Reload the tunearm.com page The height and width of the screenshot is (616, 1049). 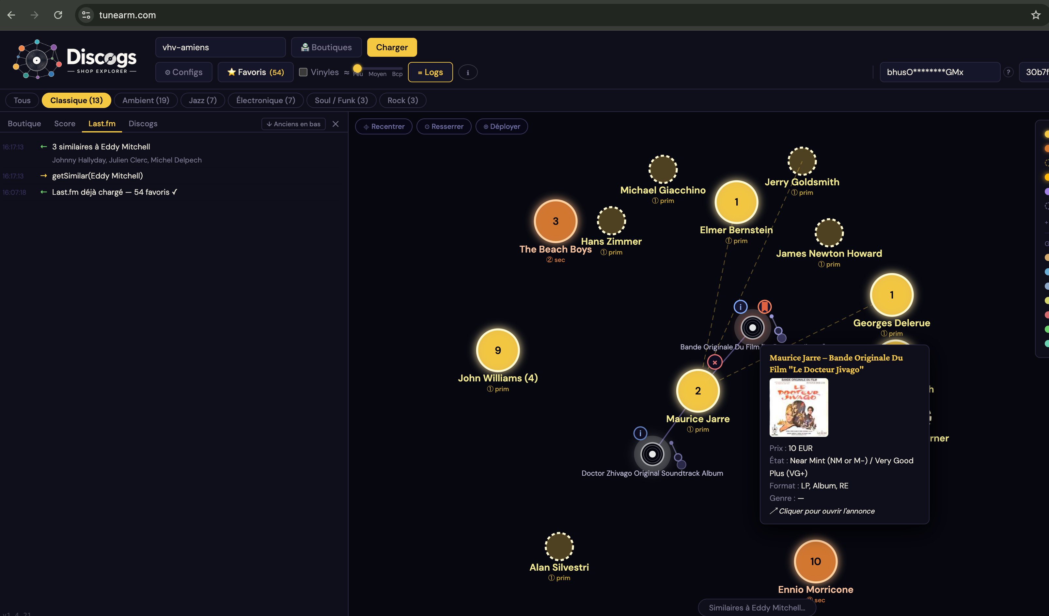click(x=58, y=15)
